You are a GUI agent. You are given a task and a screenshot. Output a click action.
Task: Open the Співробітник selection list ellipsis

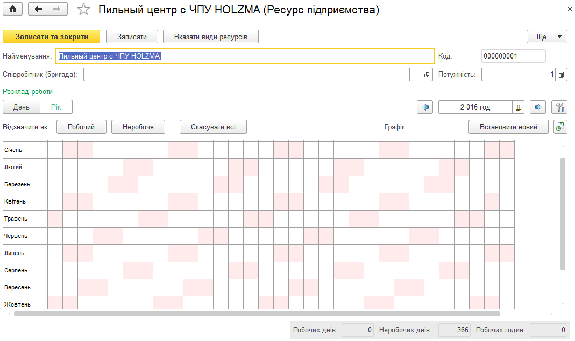[415, 75]
